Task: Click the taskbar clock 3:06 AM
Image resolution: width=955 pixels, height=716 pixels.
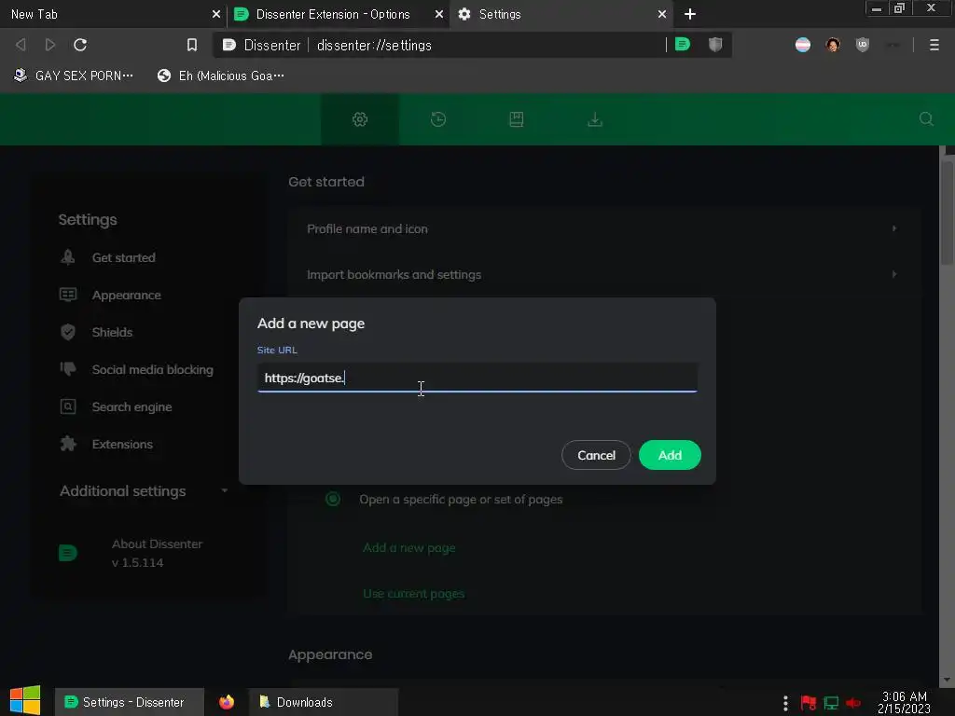Action: (905, 702)
